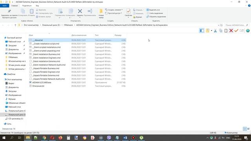
Task: Click the taskbar Search magnifier icon
Action: (x=12, y=137)
